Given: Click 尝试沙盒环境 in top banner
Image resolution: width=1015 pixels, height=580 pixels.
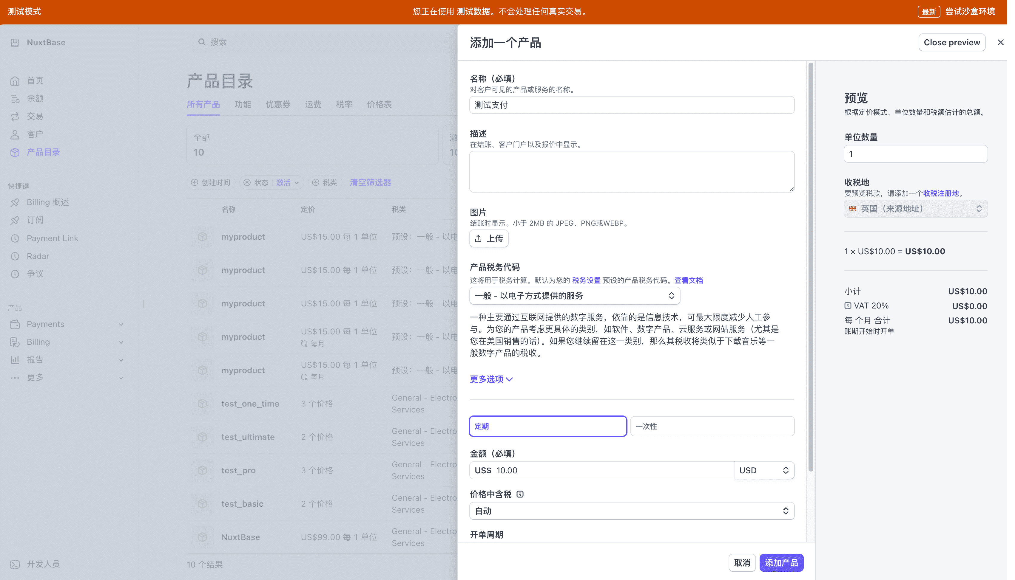Looking at the screenshot, I should [x=970, y=12].
